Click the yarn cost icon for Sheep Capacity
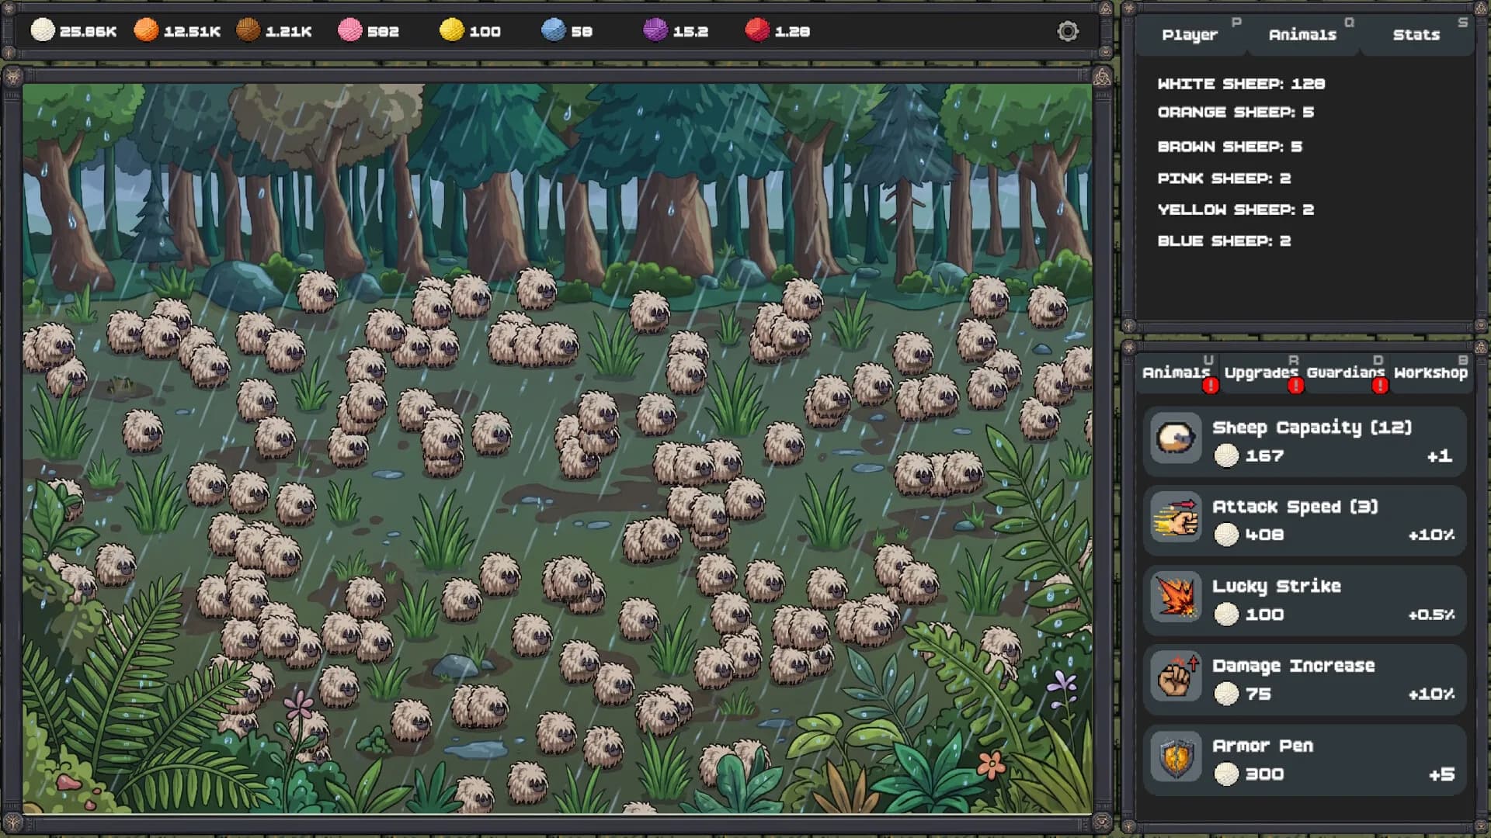This screenshot has height=838, width=1491. [1226, 455]
